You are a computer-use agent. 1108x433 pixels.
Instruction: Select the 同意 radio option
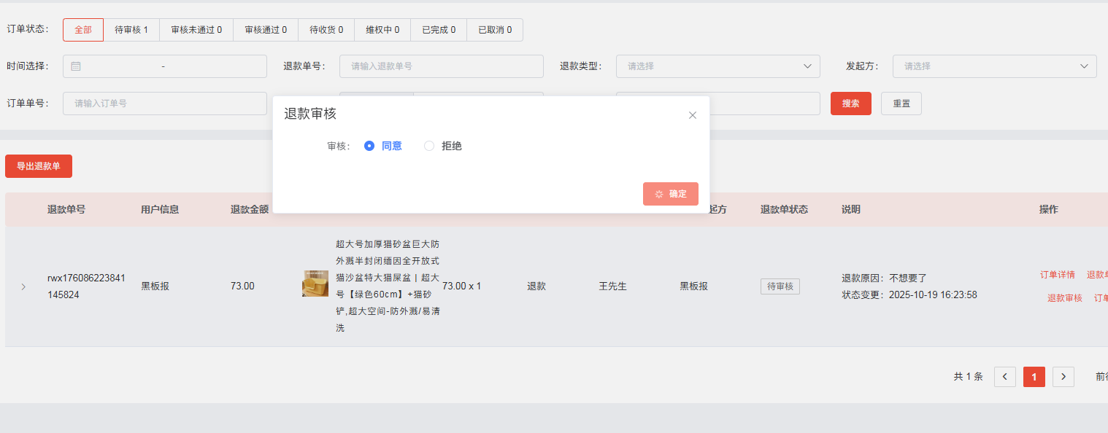pyautogui.click(x=369, y=146)
